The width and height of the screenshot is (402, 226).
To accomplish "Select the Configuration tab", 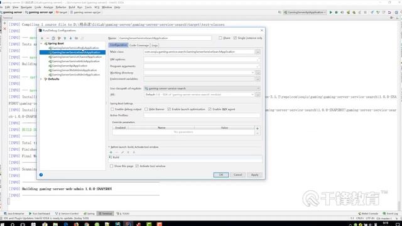I will (118, 45).
